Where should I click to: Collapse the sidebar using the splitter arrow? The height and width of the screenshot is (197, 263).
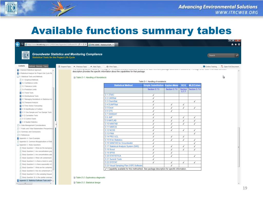[56, 124]
